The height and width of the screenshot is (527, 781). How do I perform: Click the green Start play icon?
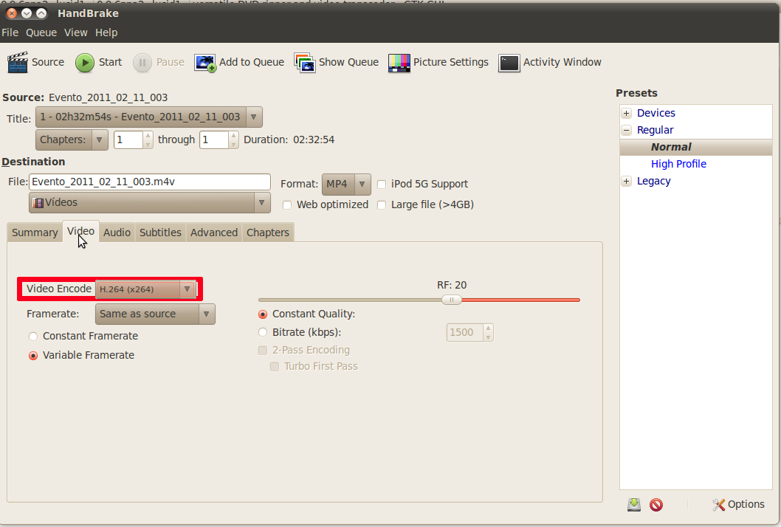(x=85, y=63)
